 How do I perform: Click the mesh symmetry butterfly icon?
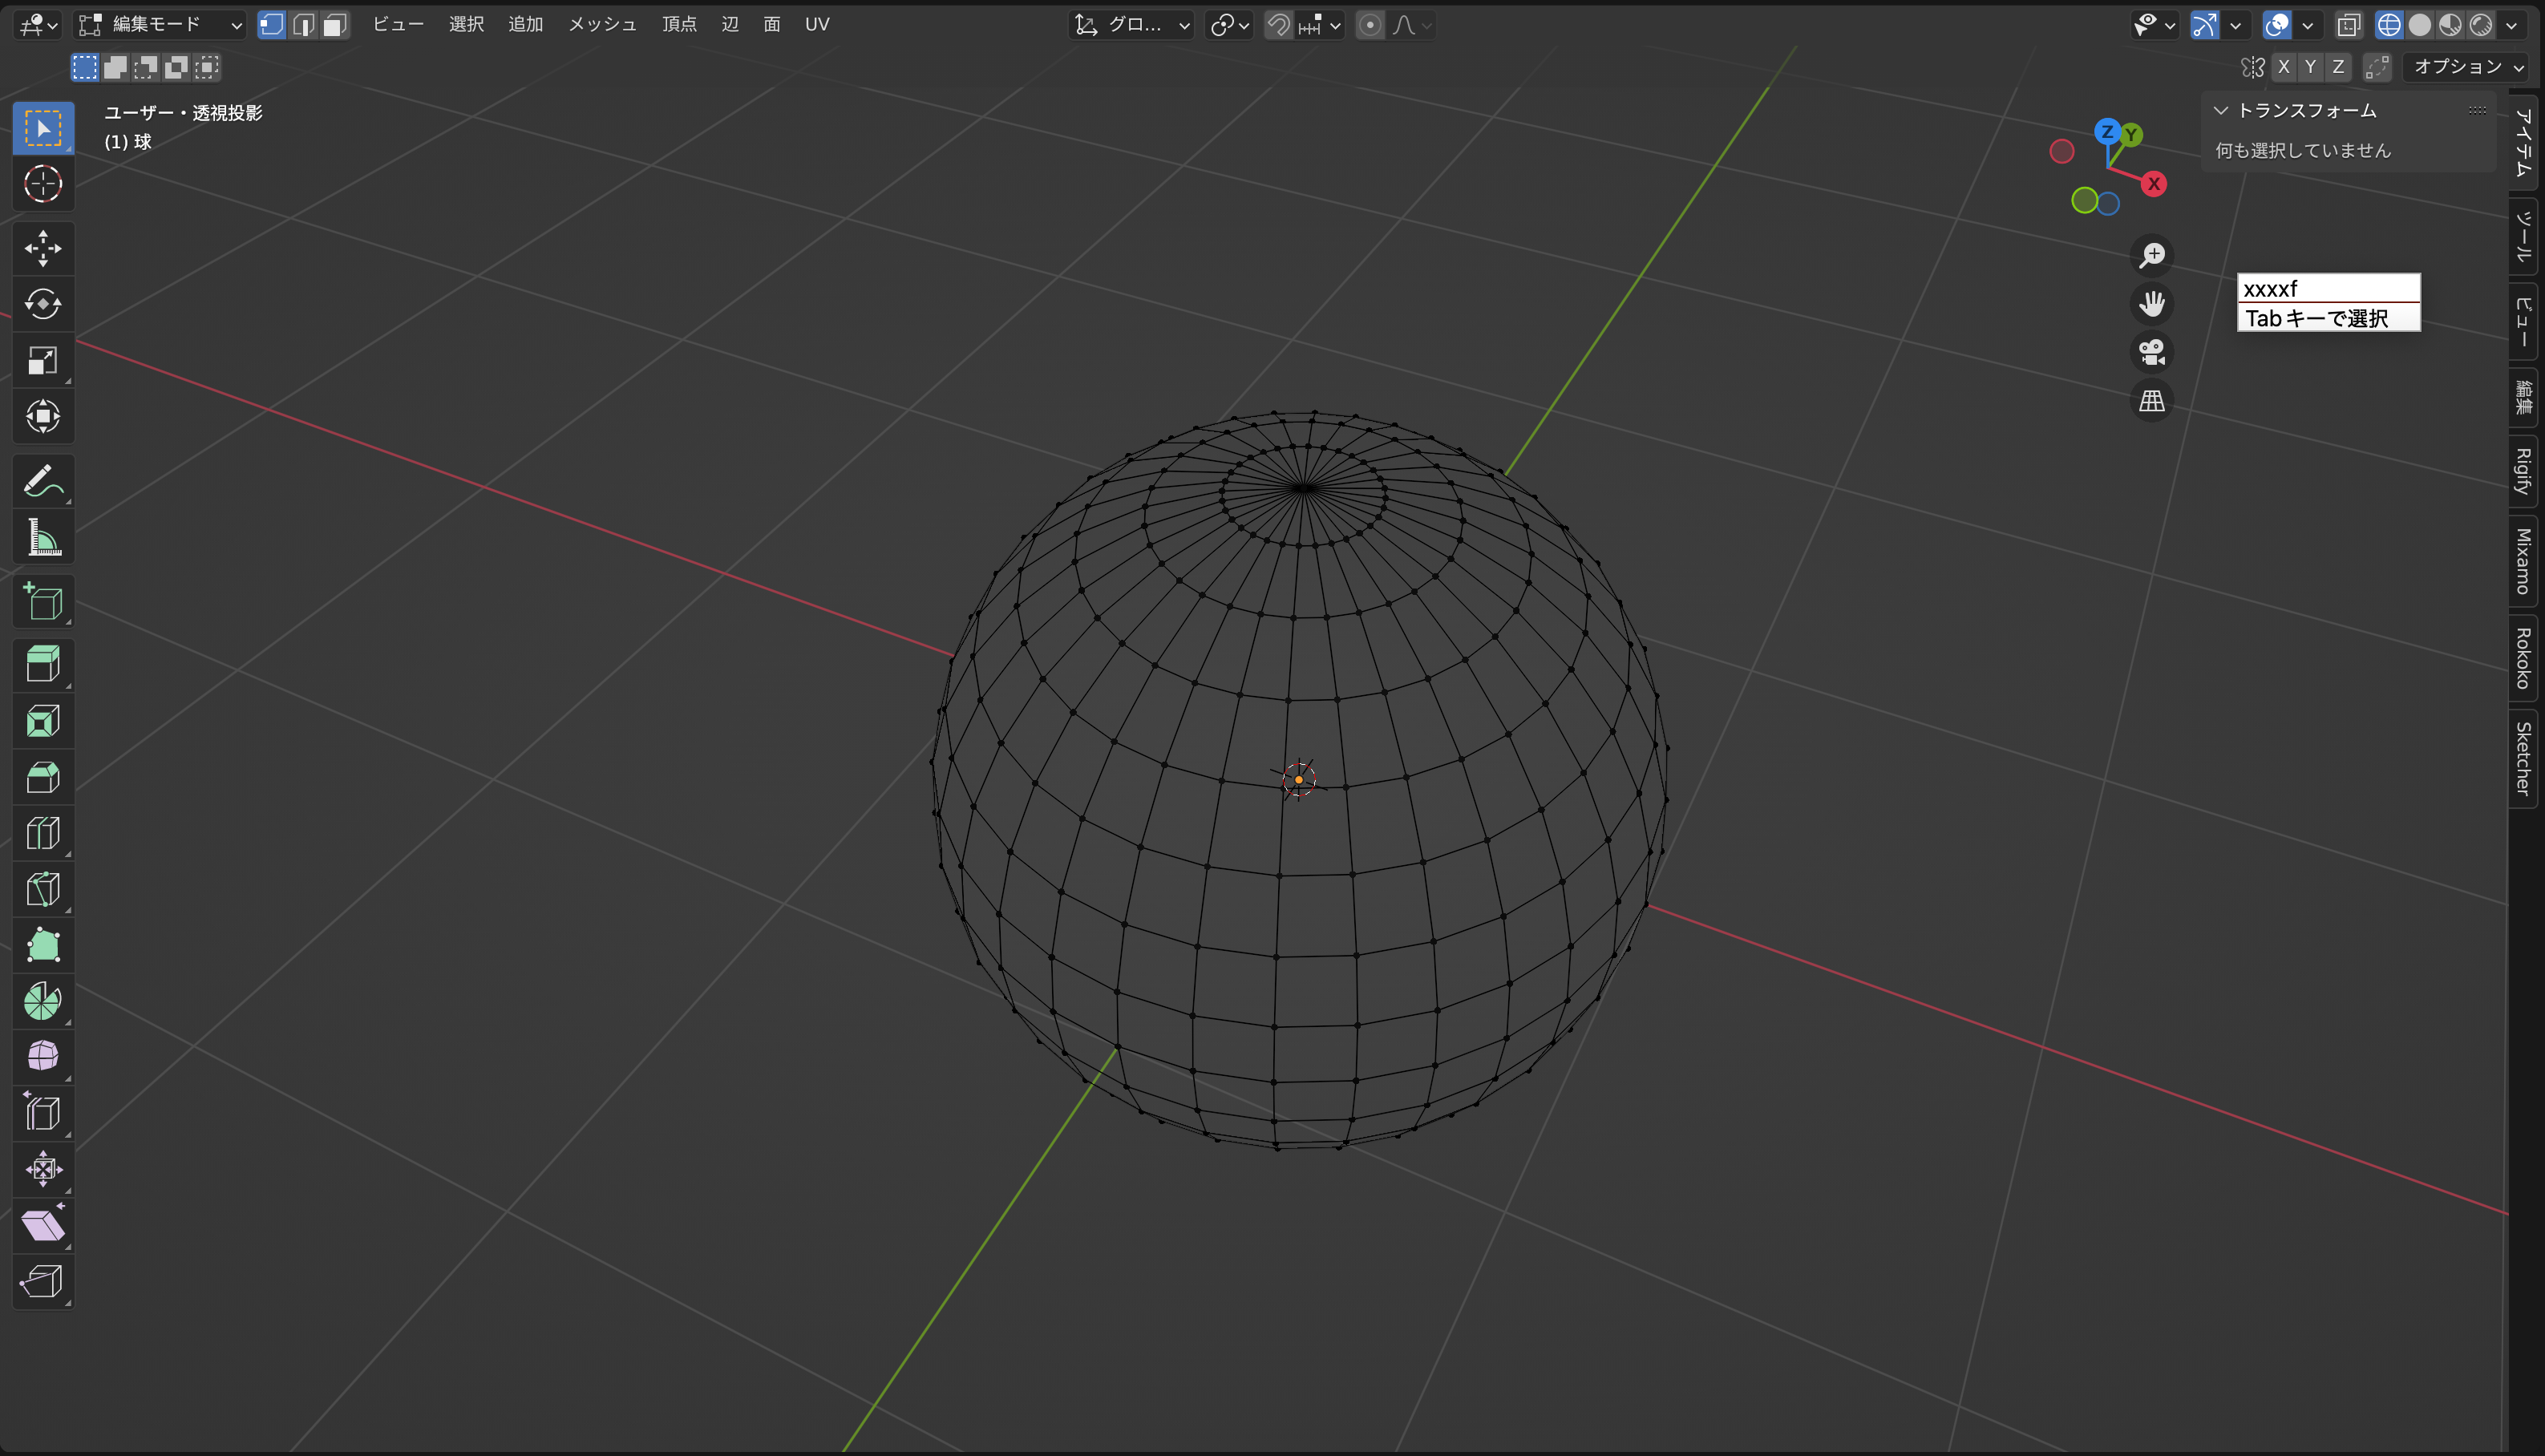(x=2253, y=67)
